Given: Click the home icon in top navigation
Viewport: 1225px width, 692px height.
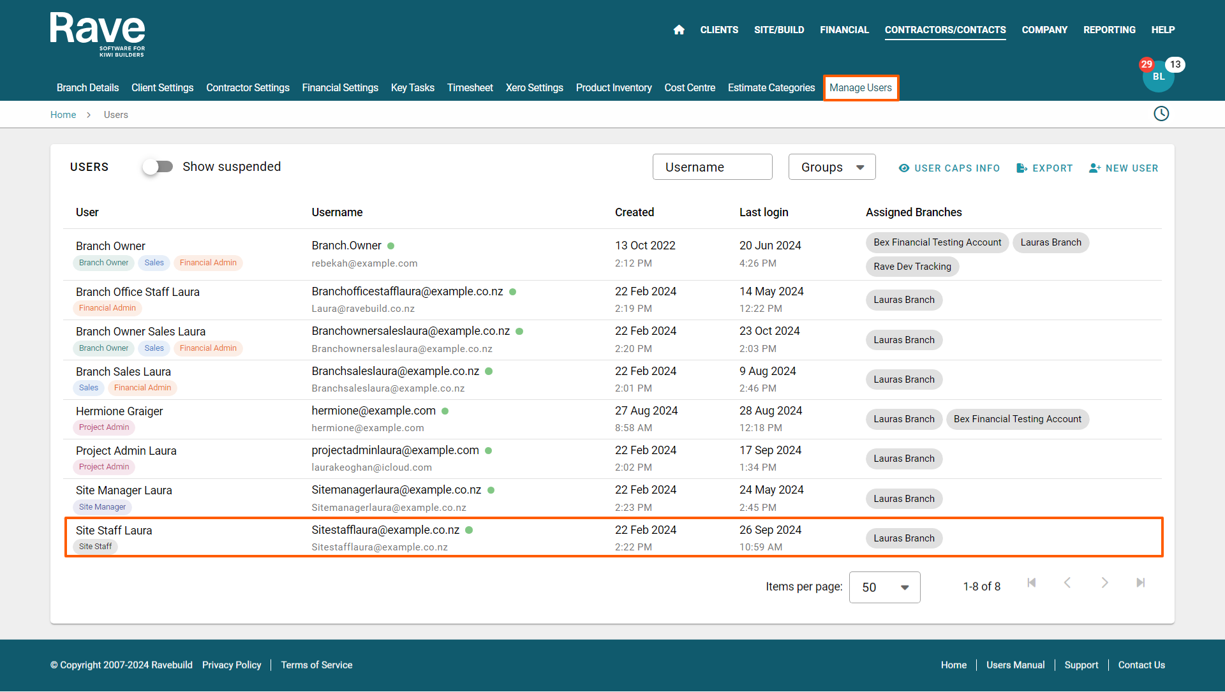Looking at the screenshot, I should tap(679, 30).
